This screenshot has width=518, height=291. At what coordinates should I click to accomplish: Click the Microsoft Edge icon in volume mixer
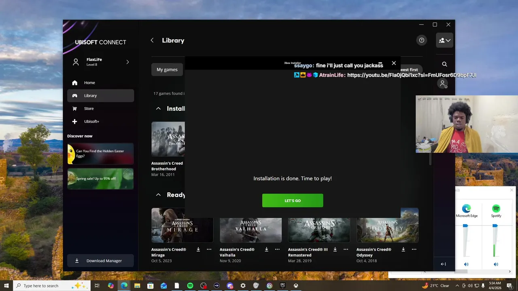(x=467, y=209)
